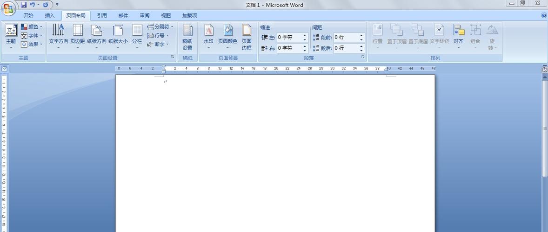Open 稿纸设置 manuscript paper settings
The height and width of the screenshot is (232, 548).
187,37
